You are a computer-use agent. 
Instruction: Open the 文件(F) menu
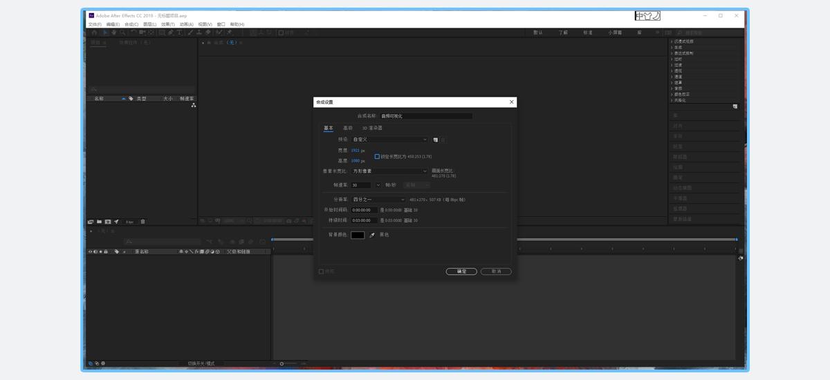click(x=95, y=24)
